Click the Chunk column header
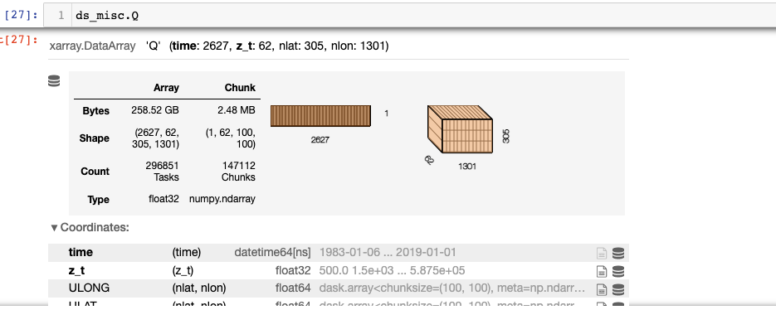This screenshot has height=310, width=776. (240, 88)
